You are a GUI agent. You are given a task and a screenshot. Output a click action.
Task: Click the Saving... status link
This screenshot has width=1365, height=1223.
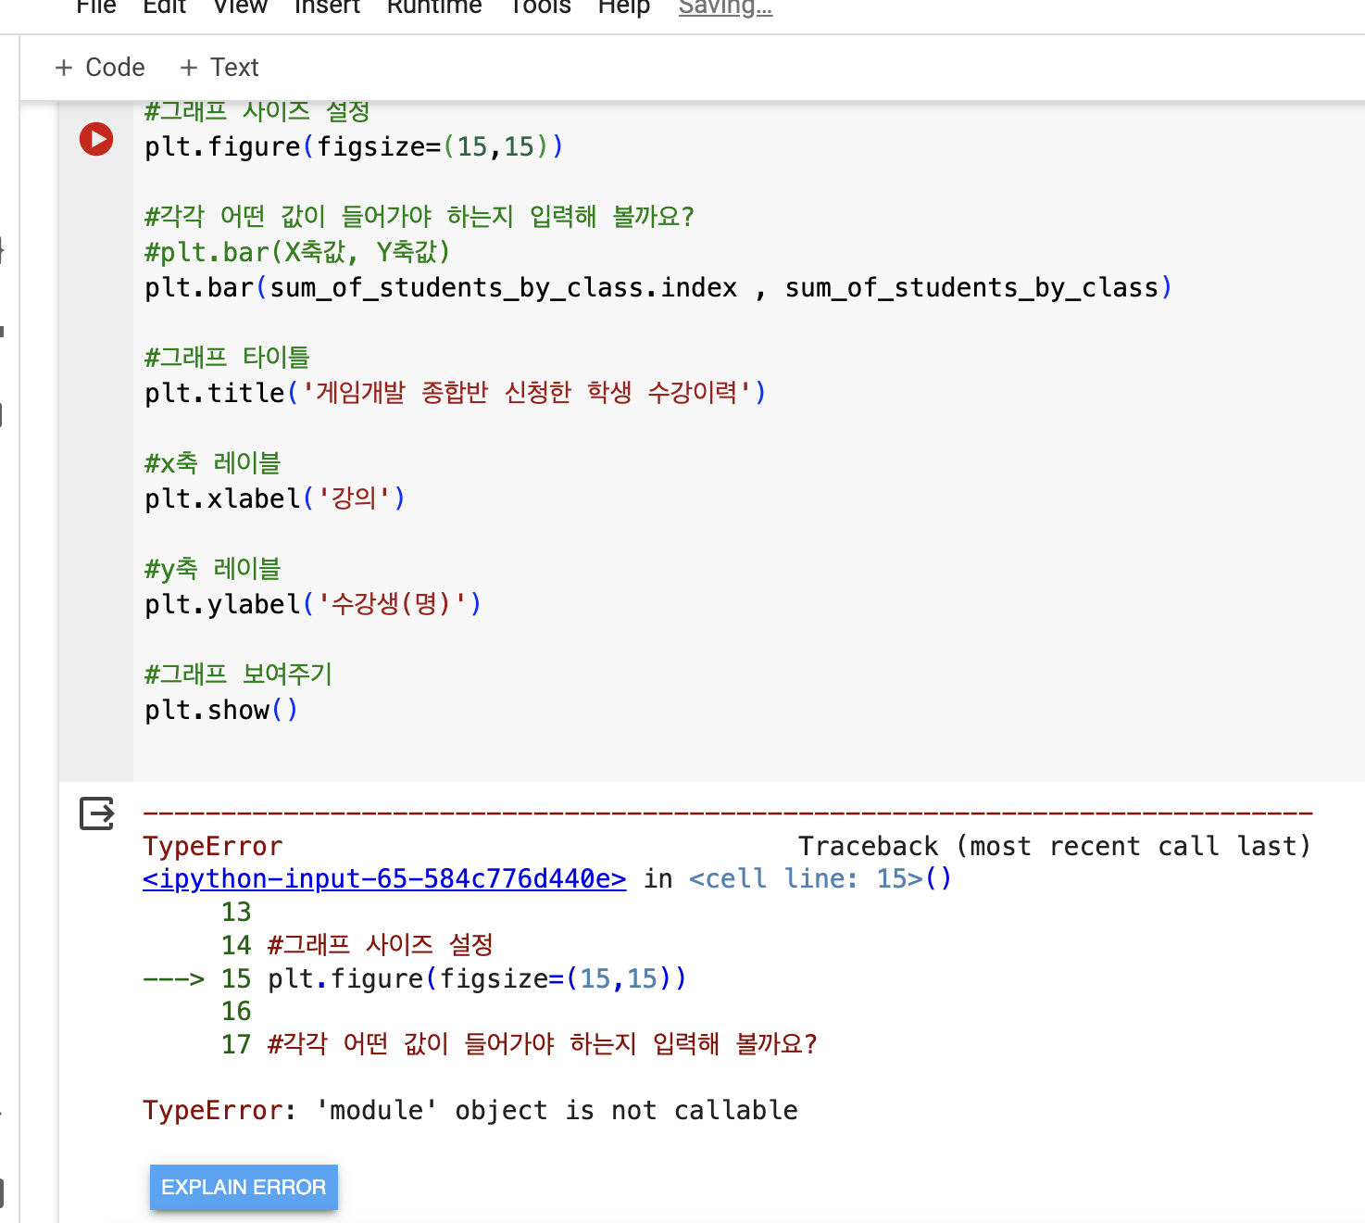pyautogui.click(x=725, y=6)
